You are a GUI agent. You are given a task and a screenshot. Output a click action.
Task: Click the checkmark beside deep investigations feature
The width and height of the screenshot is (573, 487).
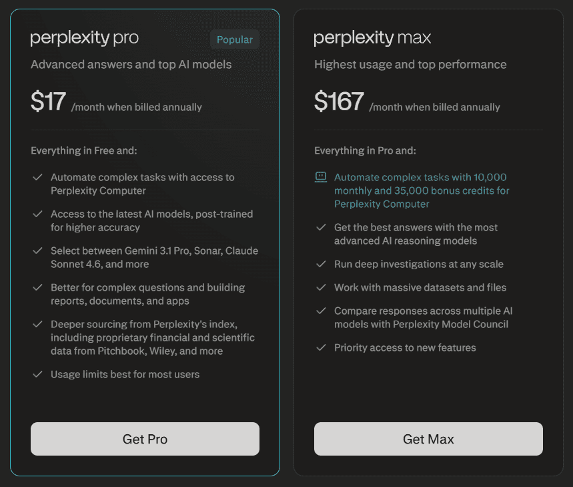[x=321, y=265]
